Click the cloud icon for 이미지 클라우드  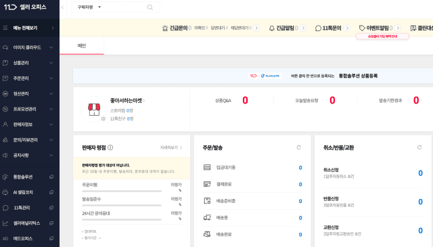tap(5, 47)
